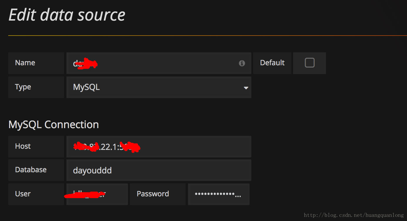Click the Password input field
Screen dimensions: 407x221
(219, 194)
